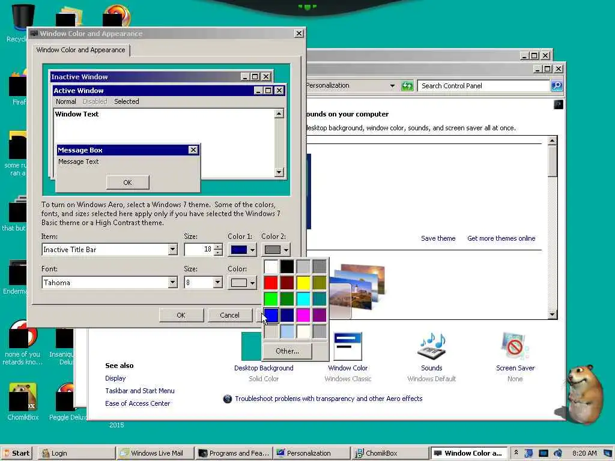Open the ChomikBox desktop icon
The width and height of the screenshot is (615, 461).
pos(23,401)
